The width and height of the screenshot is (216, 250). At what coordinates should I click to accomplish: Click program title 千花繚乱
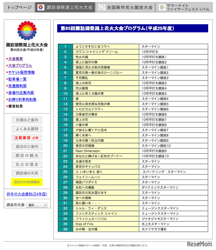pos(82,78)
